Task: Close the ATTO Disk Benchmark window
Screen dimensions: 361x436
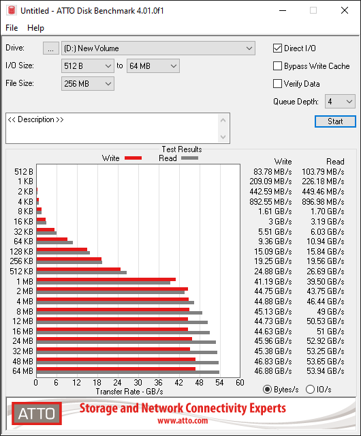Action: 345,10
